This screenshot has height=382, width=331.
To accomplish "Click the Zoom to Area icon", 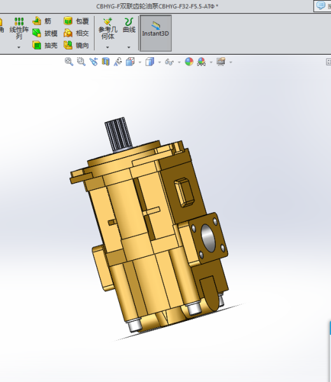I will (x=81, y=62).
